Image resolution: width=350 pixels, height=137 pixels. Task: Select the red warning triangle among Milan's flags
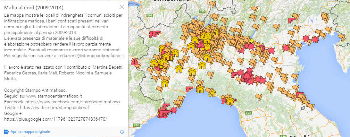pos(201,44)
